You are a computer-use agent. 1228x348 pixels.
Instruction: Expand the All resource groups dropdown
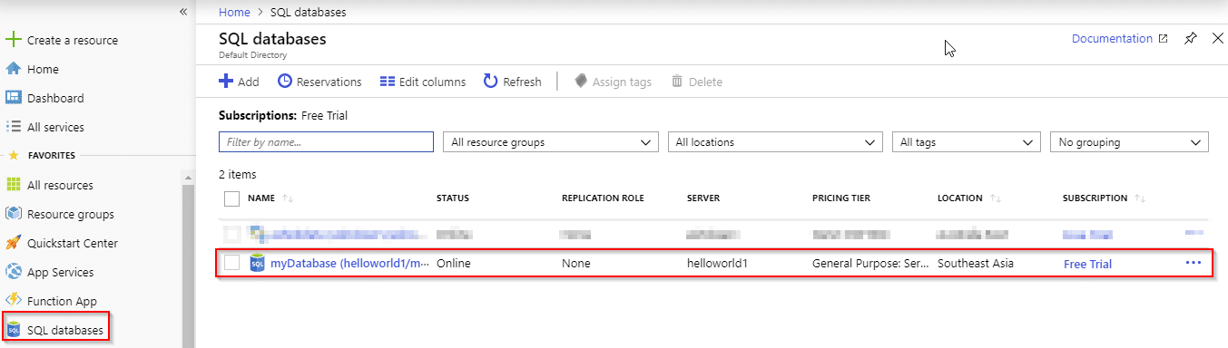coord(550,142)
